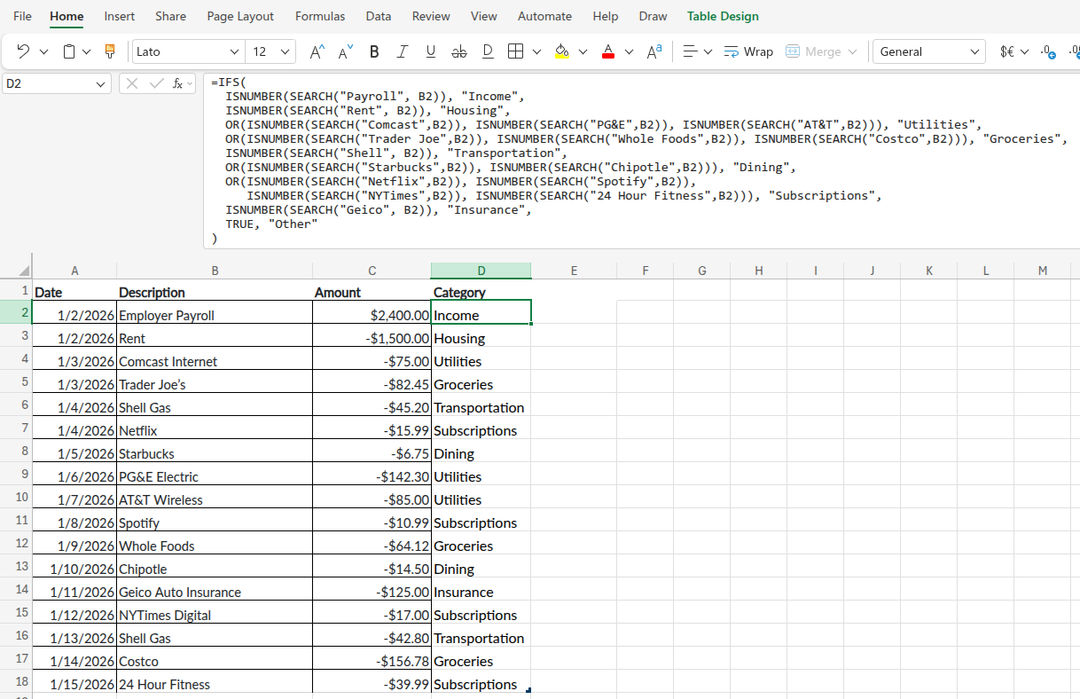Switch to the Page Layout tab

240,16
